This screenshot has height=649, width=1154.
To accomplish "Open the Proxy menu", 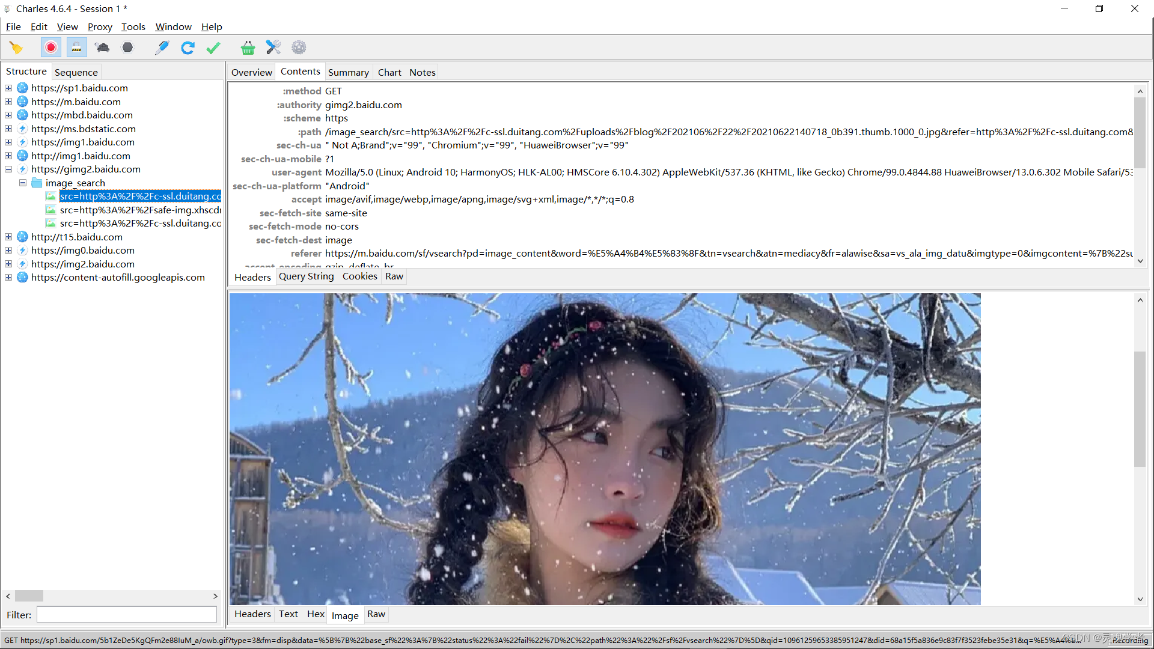I will coord(100,26).
